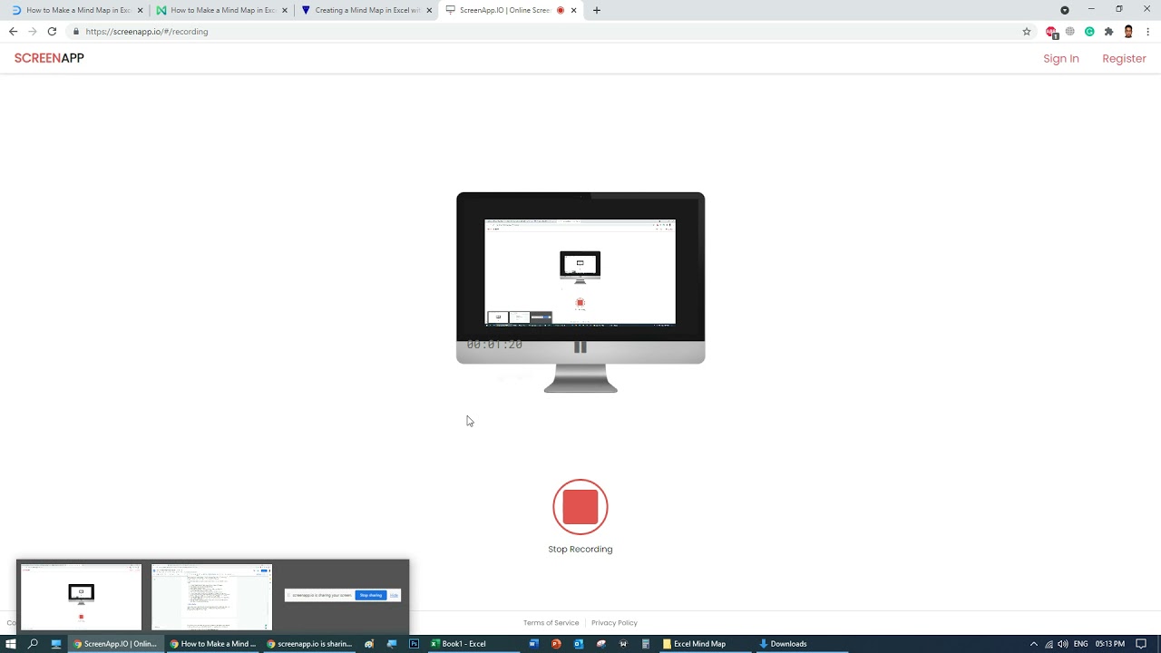Open the Register link

1124,58
